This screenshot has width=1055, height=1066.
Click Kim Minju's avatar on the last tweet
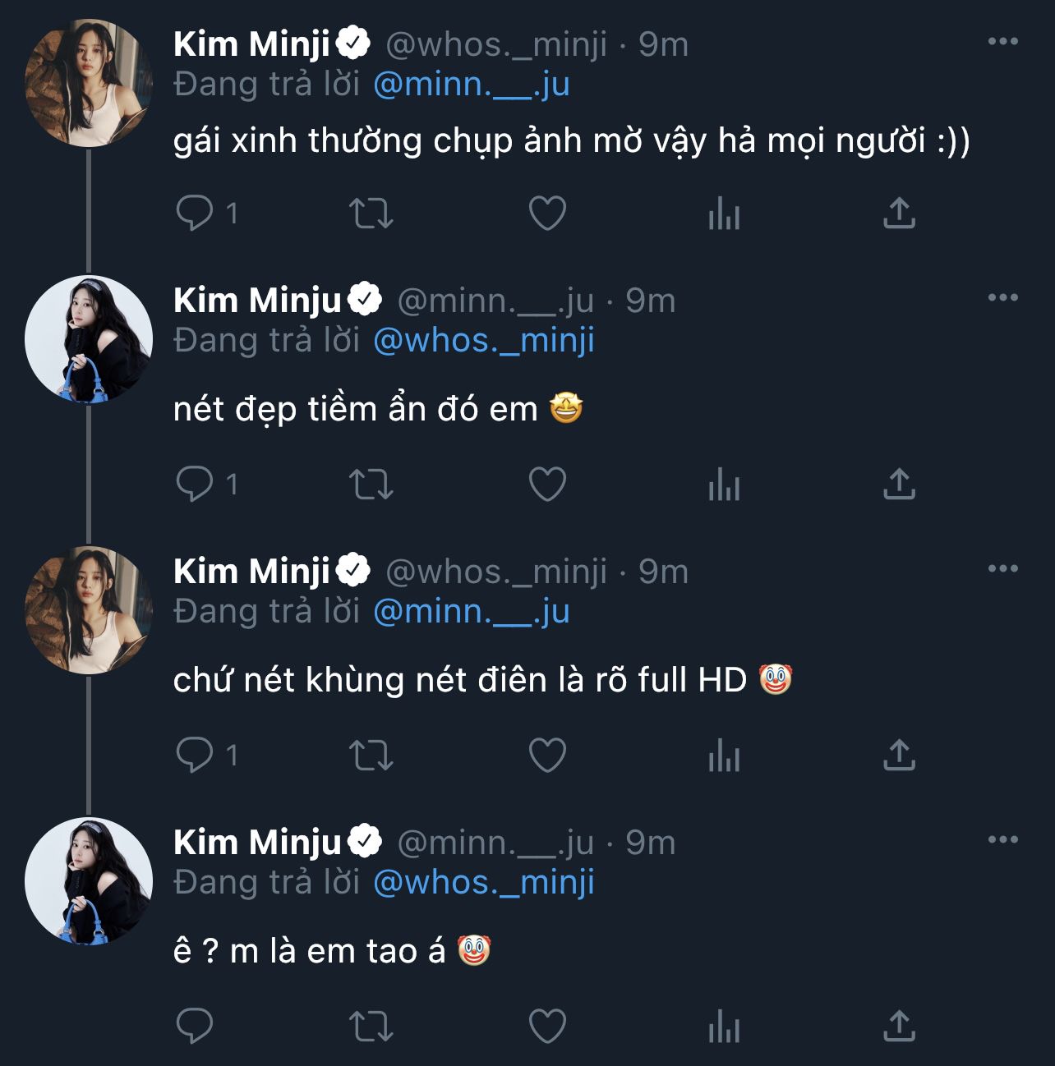pyautogui.click(x=89, y=881)
